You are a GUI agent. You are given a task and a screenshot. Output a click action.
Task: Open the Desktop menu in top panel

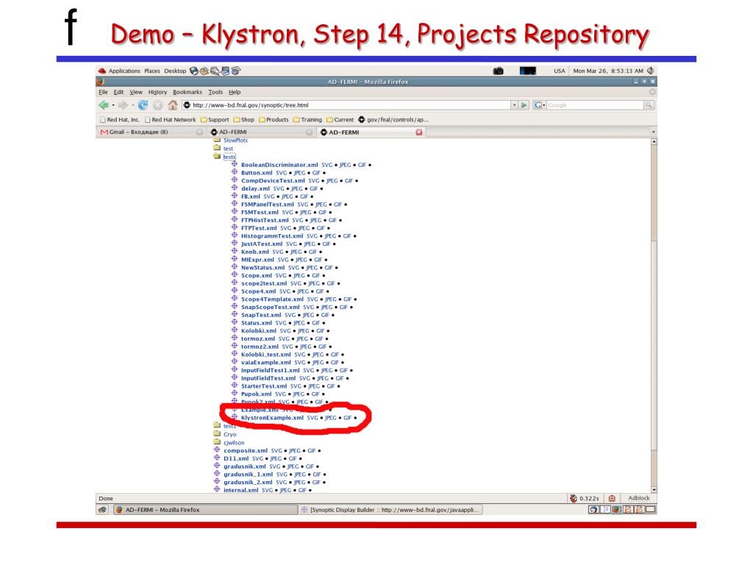[175, 71]
